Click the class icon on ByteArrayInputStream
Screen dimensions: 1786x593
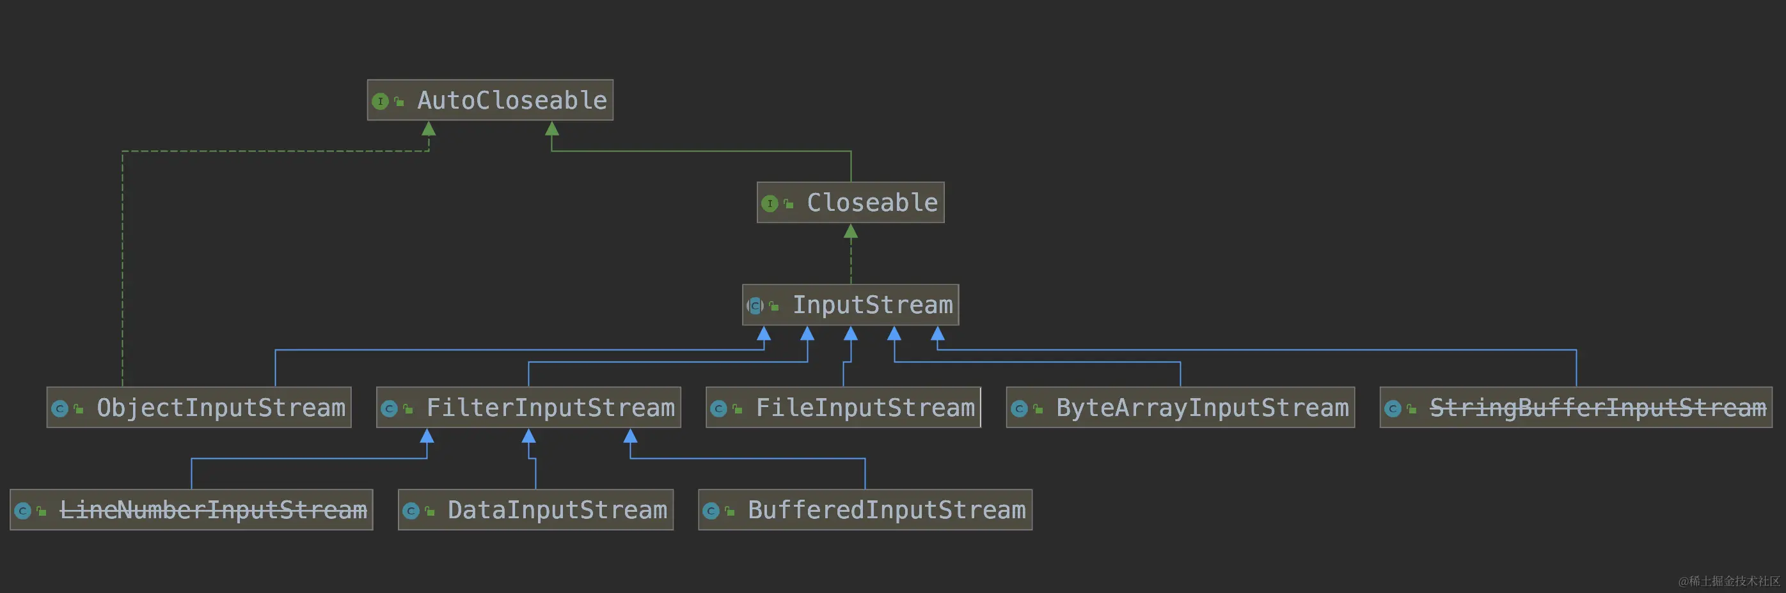coord(1020,408)
